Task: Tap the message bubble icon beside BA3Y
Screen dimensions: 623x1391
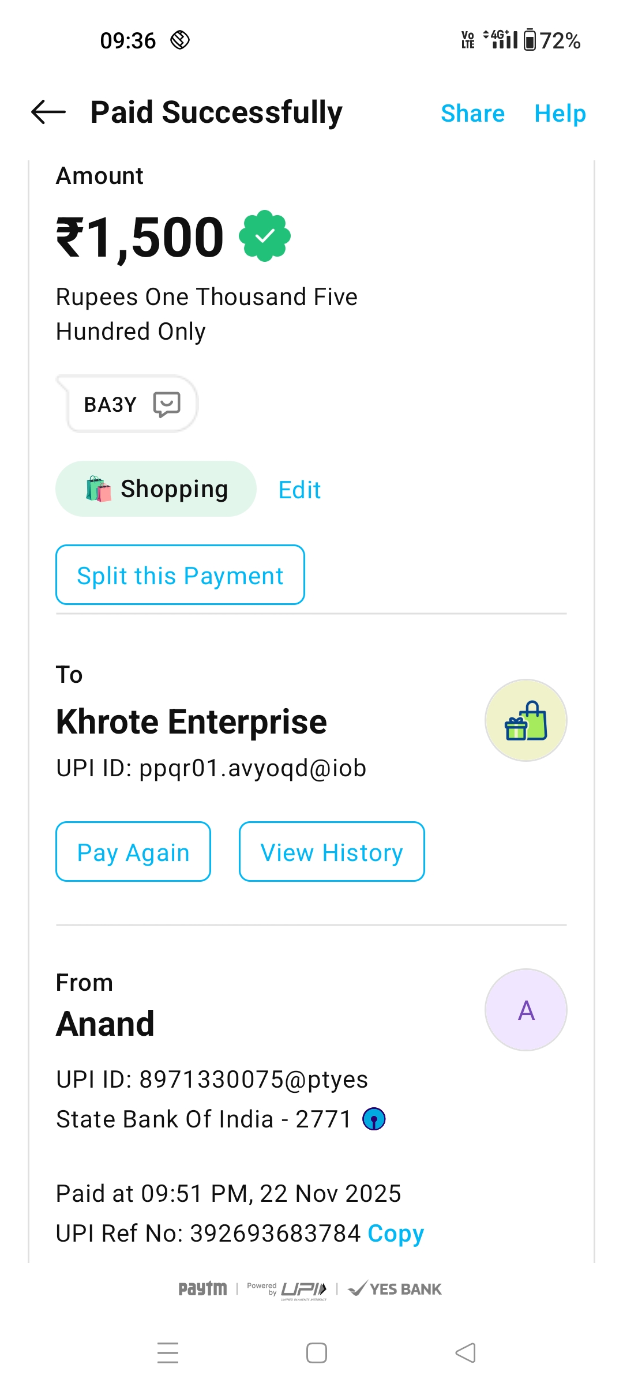Action: pyautogui.click(x=167, y=404)
